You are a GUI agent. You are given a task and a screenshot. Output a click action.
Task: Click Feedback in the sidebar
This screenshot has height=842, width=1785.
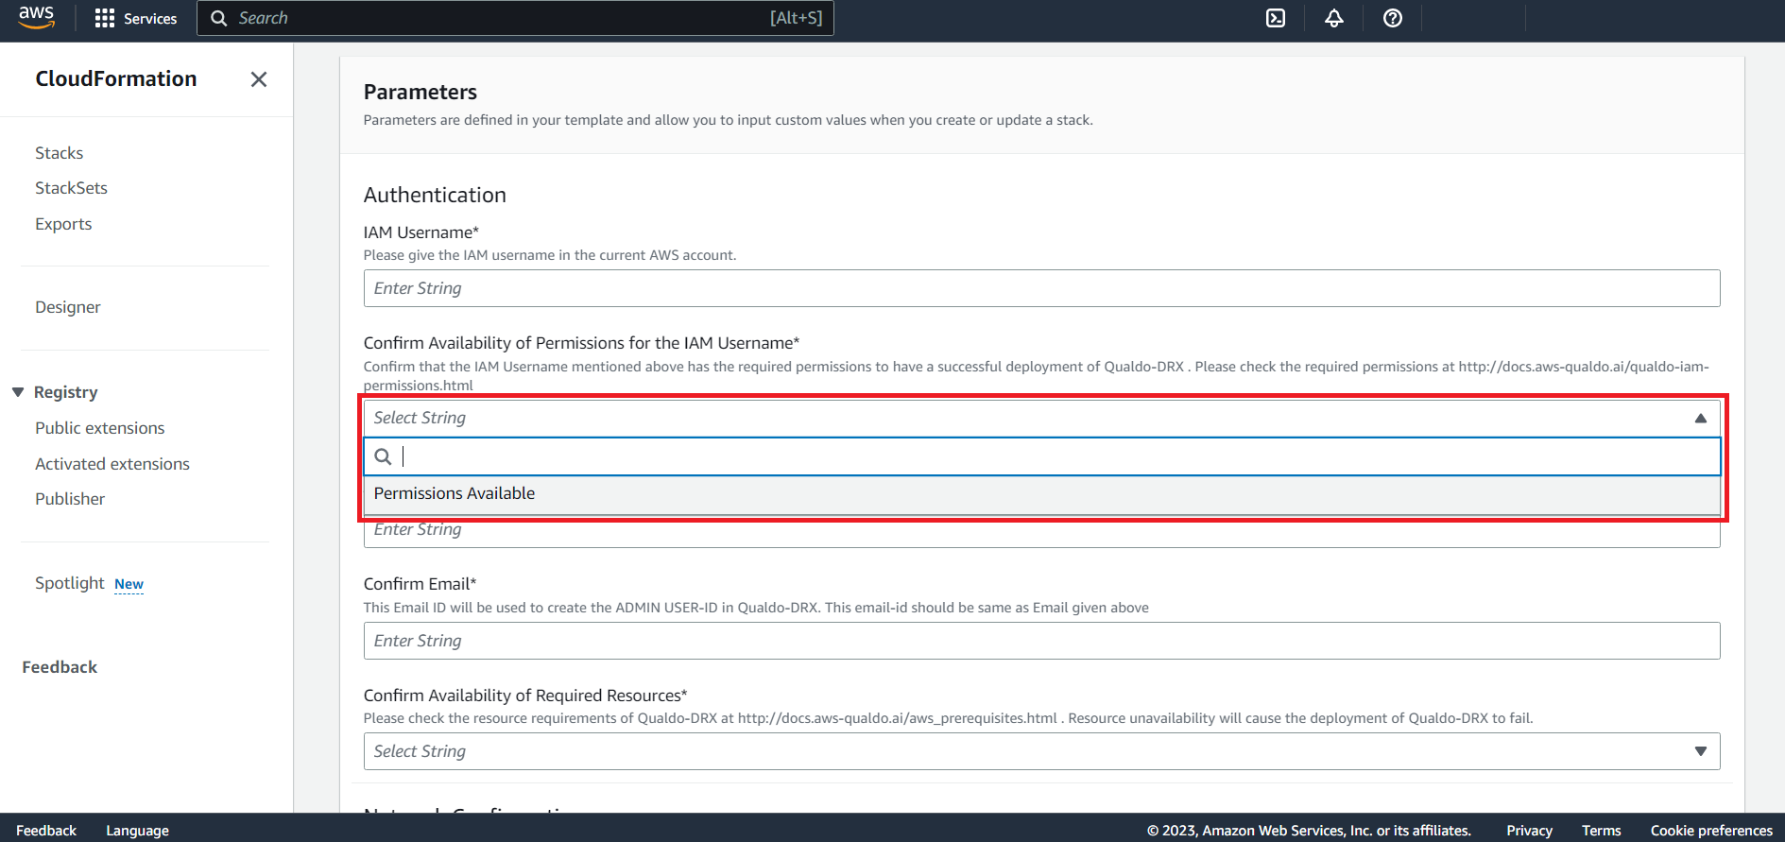[60, 667]
